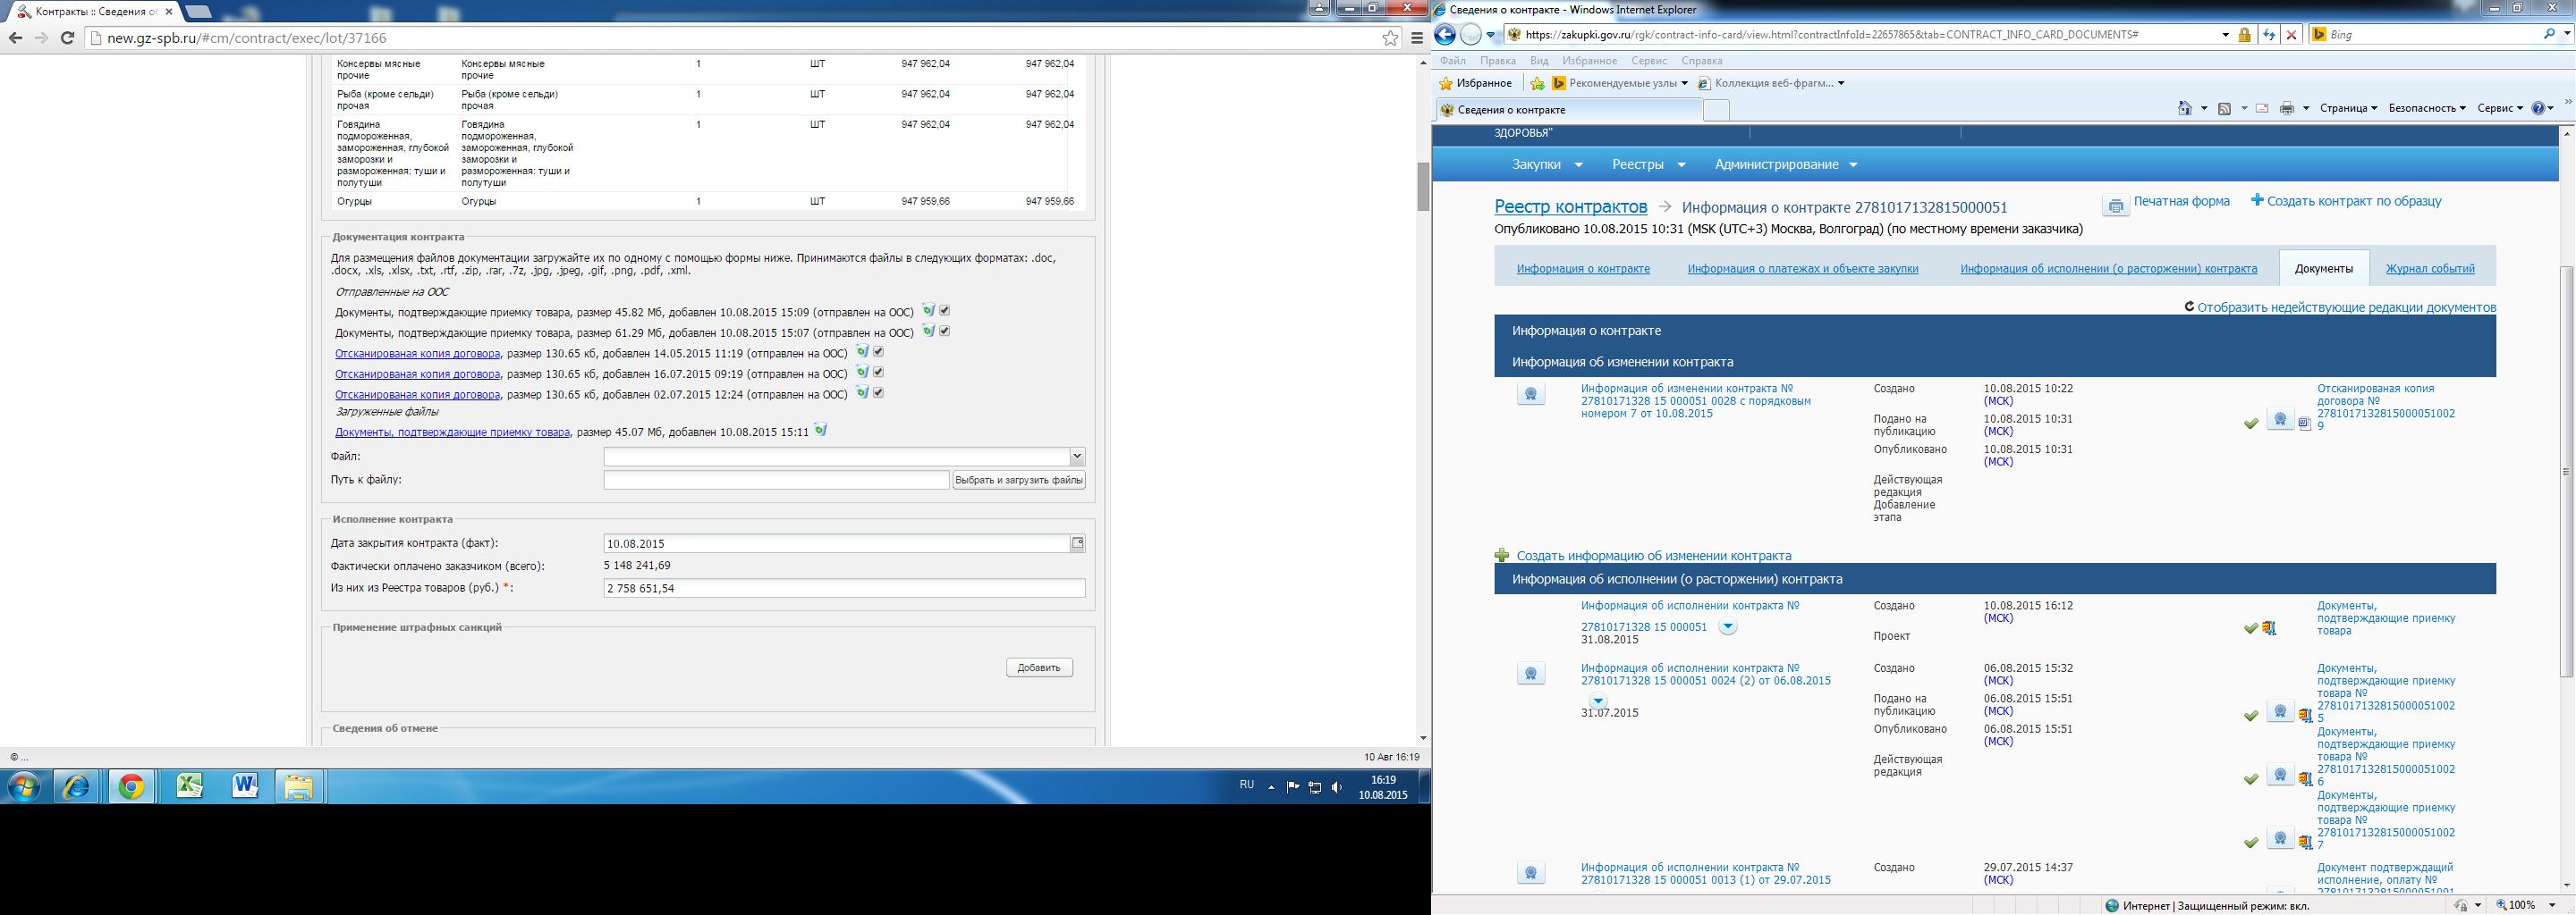Open the Реестр контрактов breadcrumb link
The width and height of the screenshot is (2576, 915).
(1570, 206)
